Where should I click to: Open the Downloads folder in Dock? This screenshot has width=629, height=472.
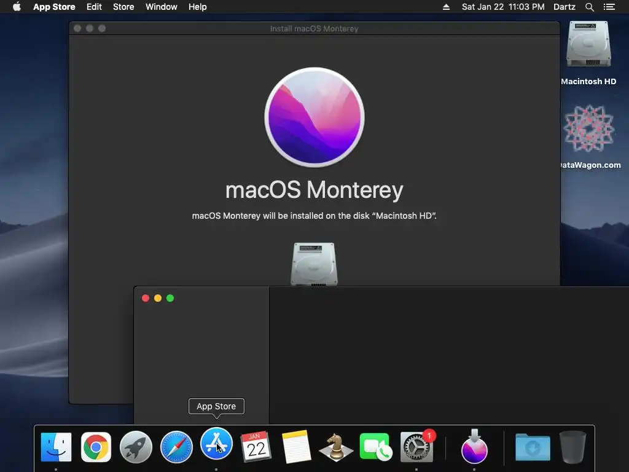[x=533, y=447]
